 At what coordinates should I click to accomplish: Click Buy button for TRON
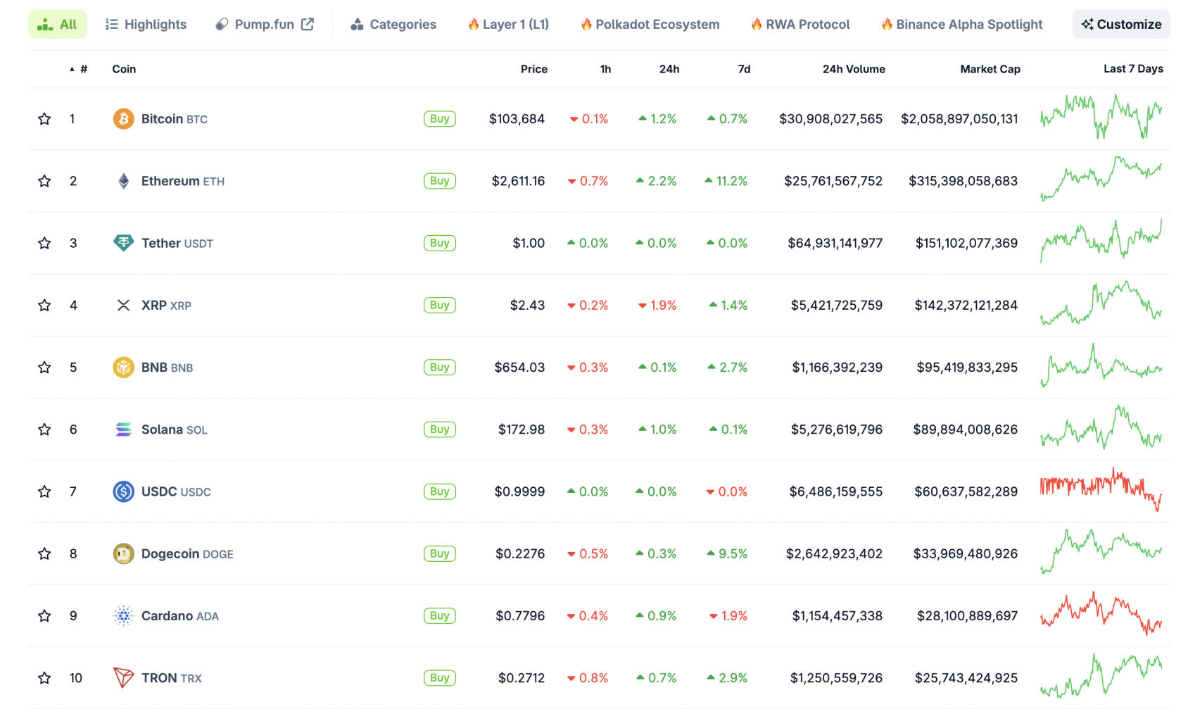(x=440, y=678)
